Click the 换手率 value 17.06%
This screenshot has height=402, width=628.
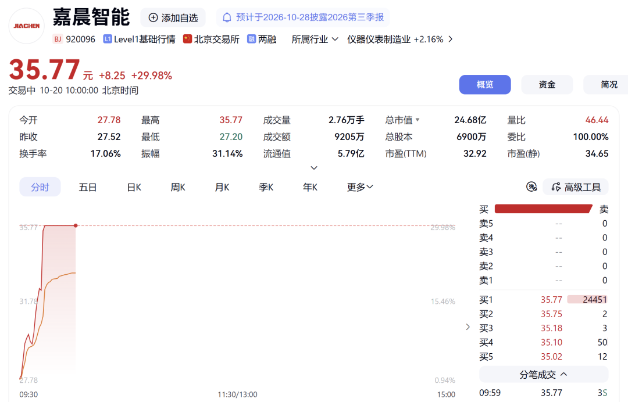tap(105, 153)
